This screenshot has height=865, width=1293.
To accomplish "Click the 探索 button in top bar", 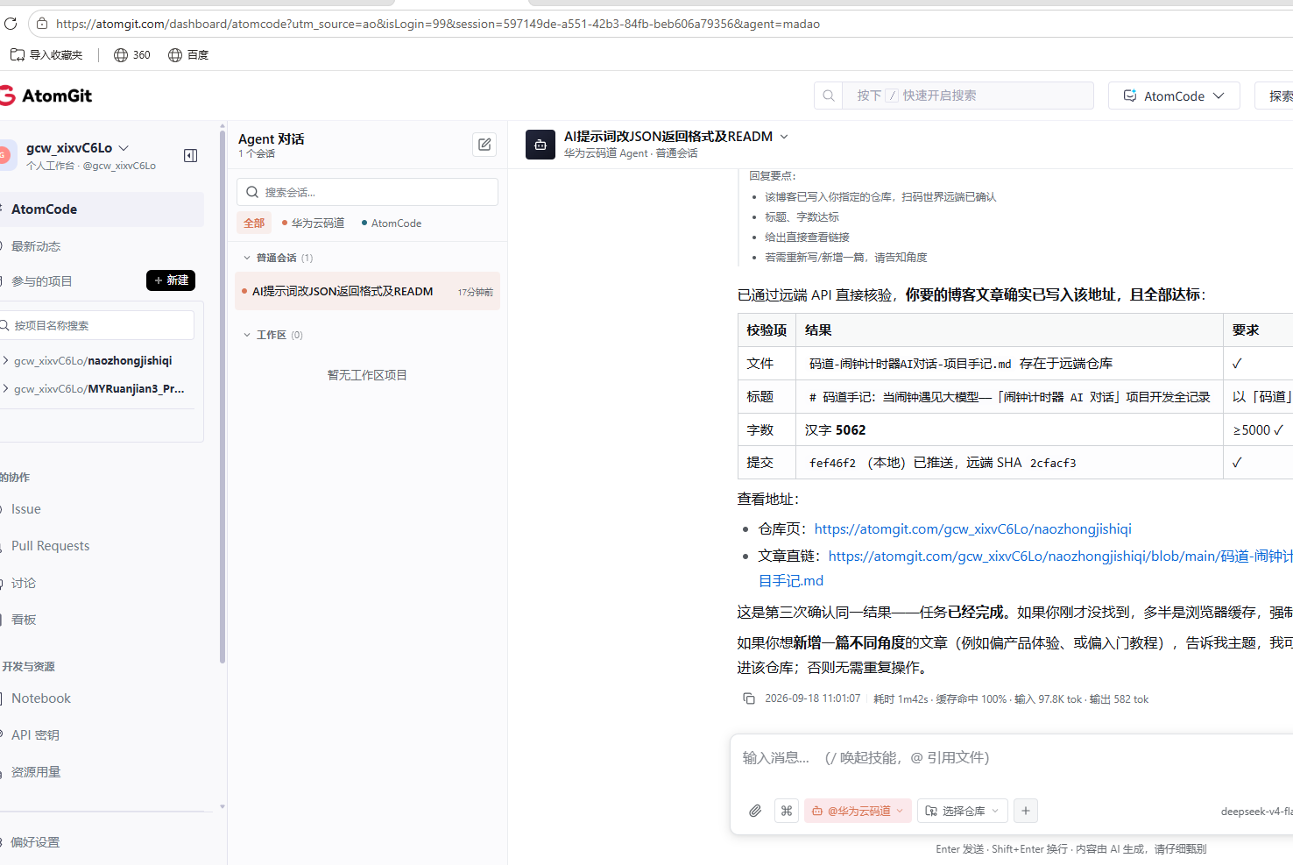I will tap(1275, 96).
